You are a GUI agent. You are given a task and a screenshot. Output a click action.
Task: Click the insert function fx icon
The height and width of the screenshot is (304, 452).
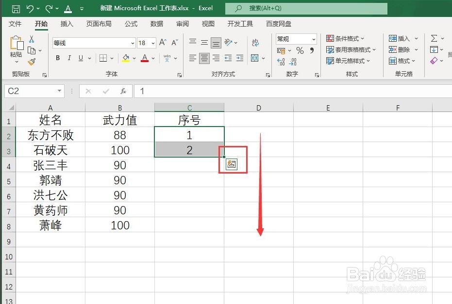pyautogui.click(x=123, y=91)
